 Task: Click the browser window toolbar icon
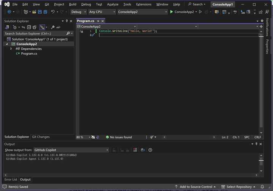(x=224, y=12)
